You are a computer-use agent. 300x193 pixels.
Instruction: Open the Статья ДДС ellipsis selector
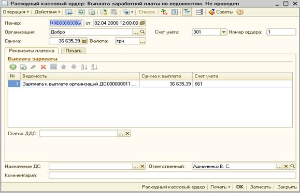click(121, 134)
